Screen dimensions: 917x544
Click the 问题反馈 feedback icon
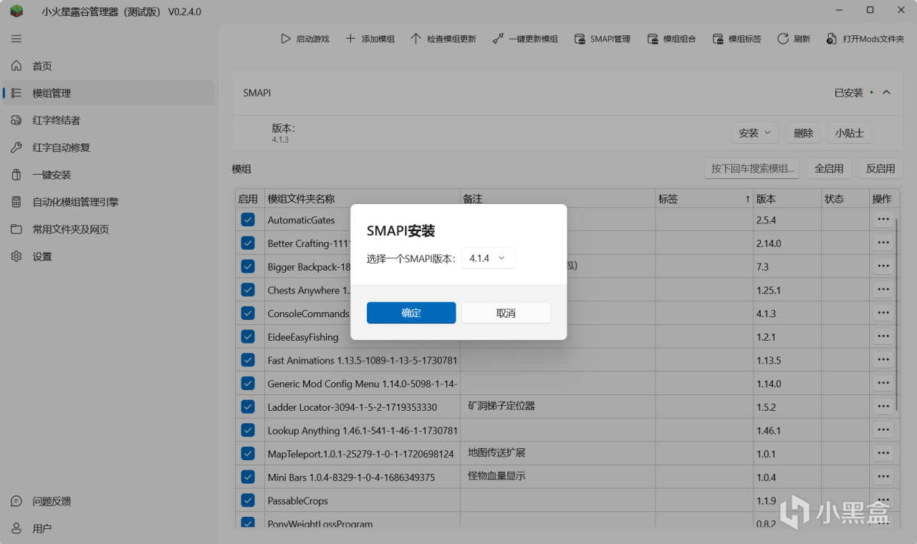(x=16, y=501)
